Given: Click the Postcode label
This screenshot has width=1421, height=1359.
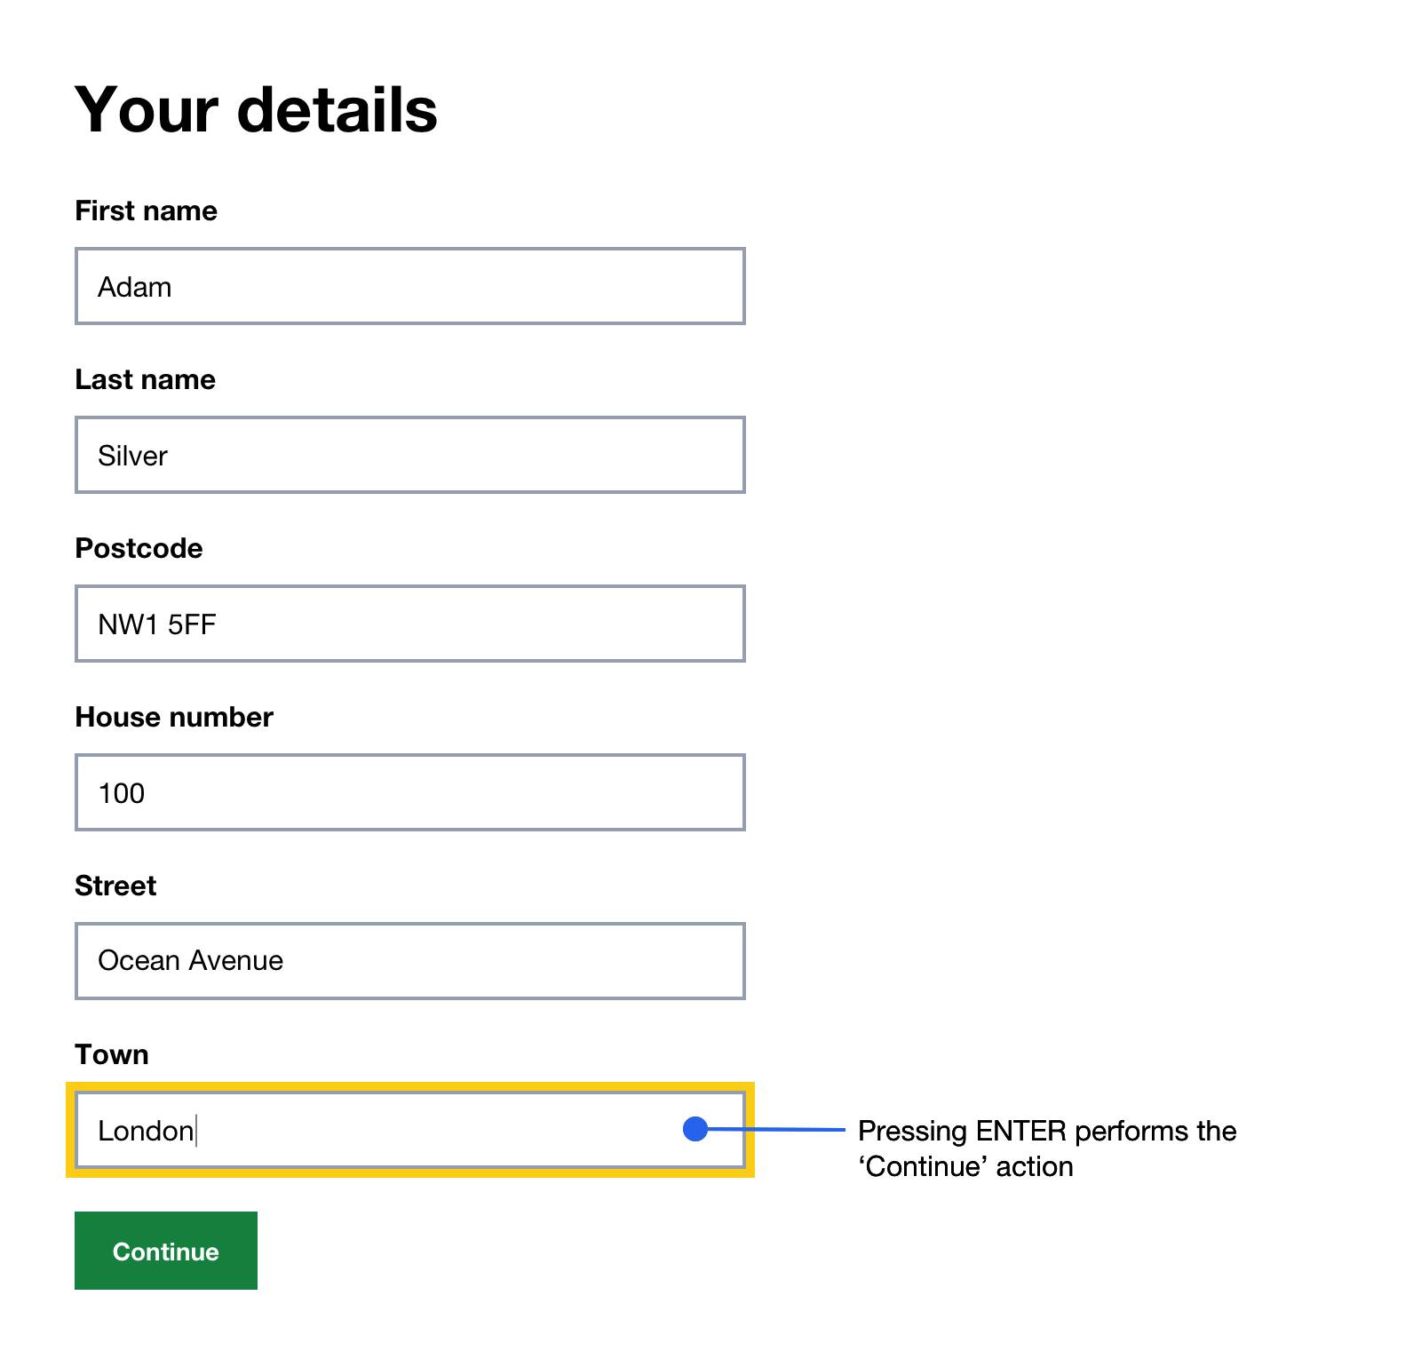Looking at the screenshot, I should (139, 548).
